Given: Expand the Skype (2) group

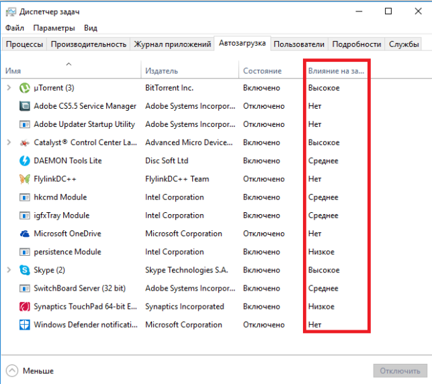Looking at the screenshot, I should pos(9,270).
